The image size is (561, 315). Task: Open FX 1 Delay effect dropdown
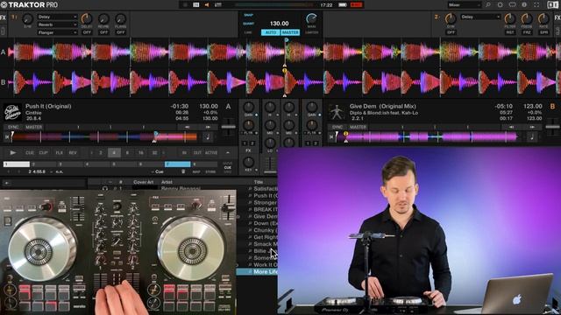pos(57,17)
